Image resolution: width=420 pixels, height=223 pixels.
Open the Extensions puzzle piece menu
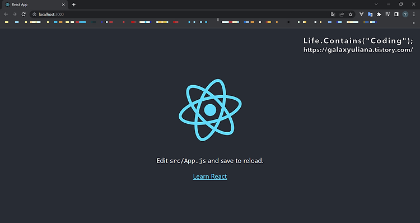379,14
